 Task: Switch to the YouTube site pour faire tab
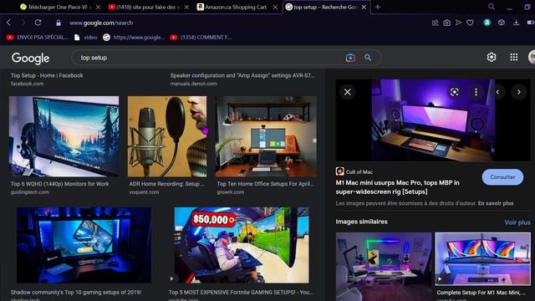[149, 7]
